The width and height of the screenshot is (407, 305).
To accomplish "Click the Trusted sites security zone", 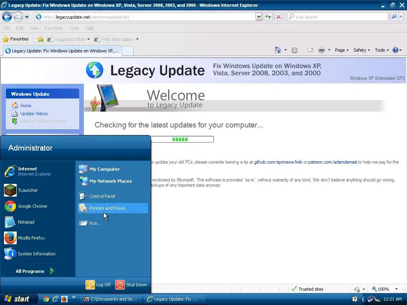I will [x=308, y=289].
